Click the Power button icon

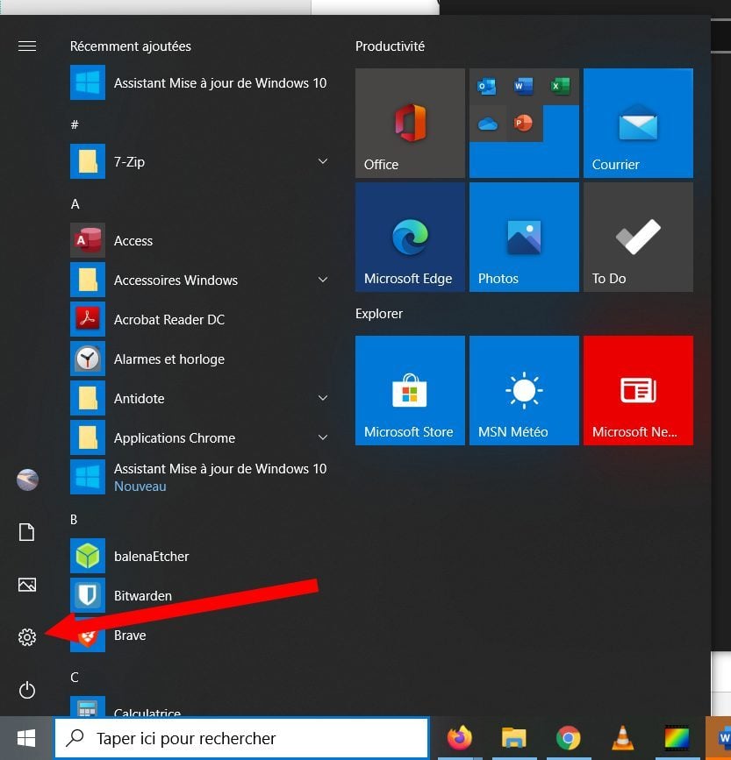click(27, 690)
